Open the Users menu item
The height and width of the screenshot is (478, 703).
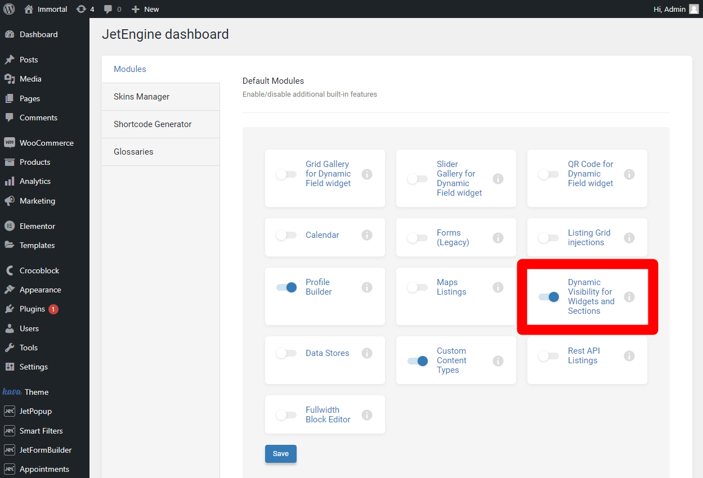(44, 328)
